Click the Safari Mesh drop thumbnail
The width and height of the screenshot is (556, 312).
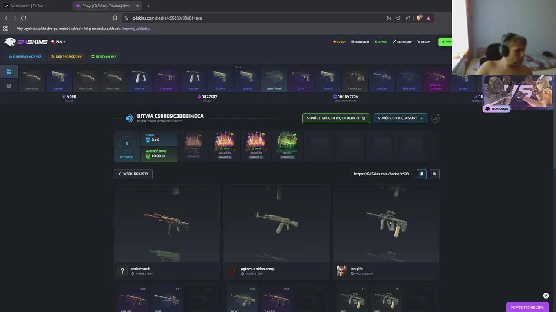point(274,80)
